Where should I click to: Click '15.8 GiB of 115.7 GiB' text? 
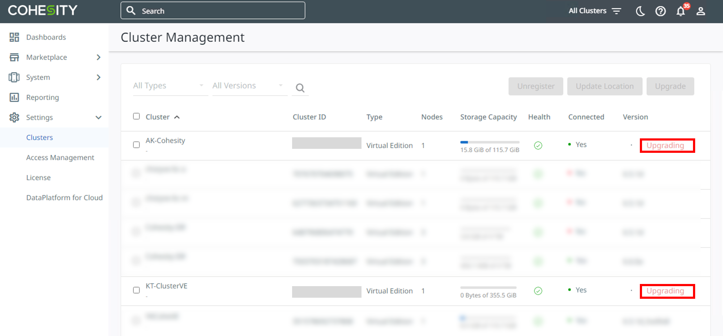pos(489,150)
